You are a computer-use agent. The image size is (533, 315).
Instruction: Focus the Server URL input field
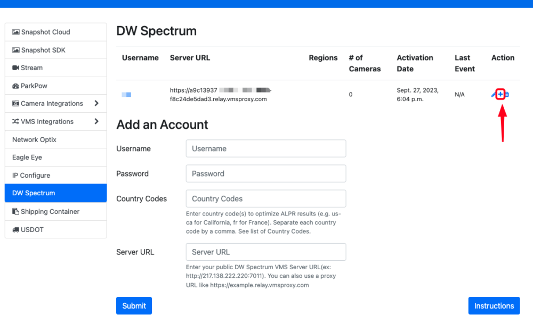pyautogui.click(x=266, y=252)
